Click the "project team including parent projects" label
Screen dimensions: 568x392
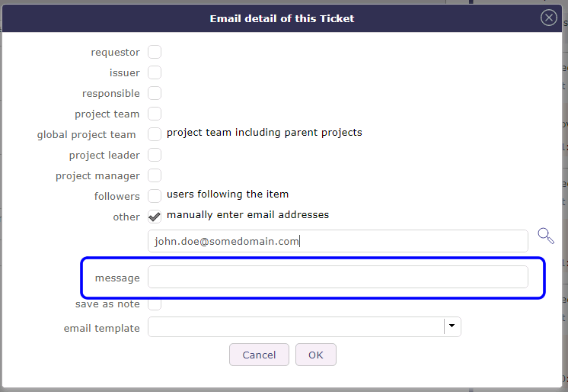pyautogui.click(x=264, y=133)
